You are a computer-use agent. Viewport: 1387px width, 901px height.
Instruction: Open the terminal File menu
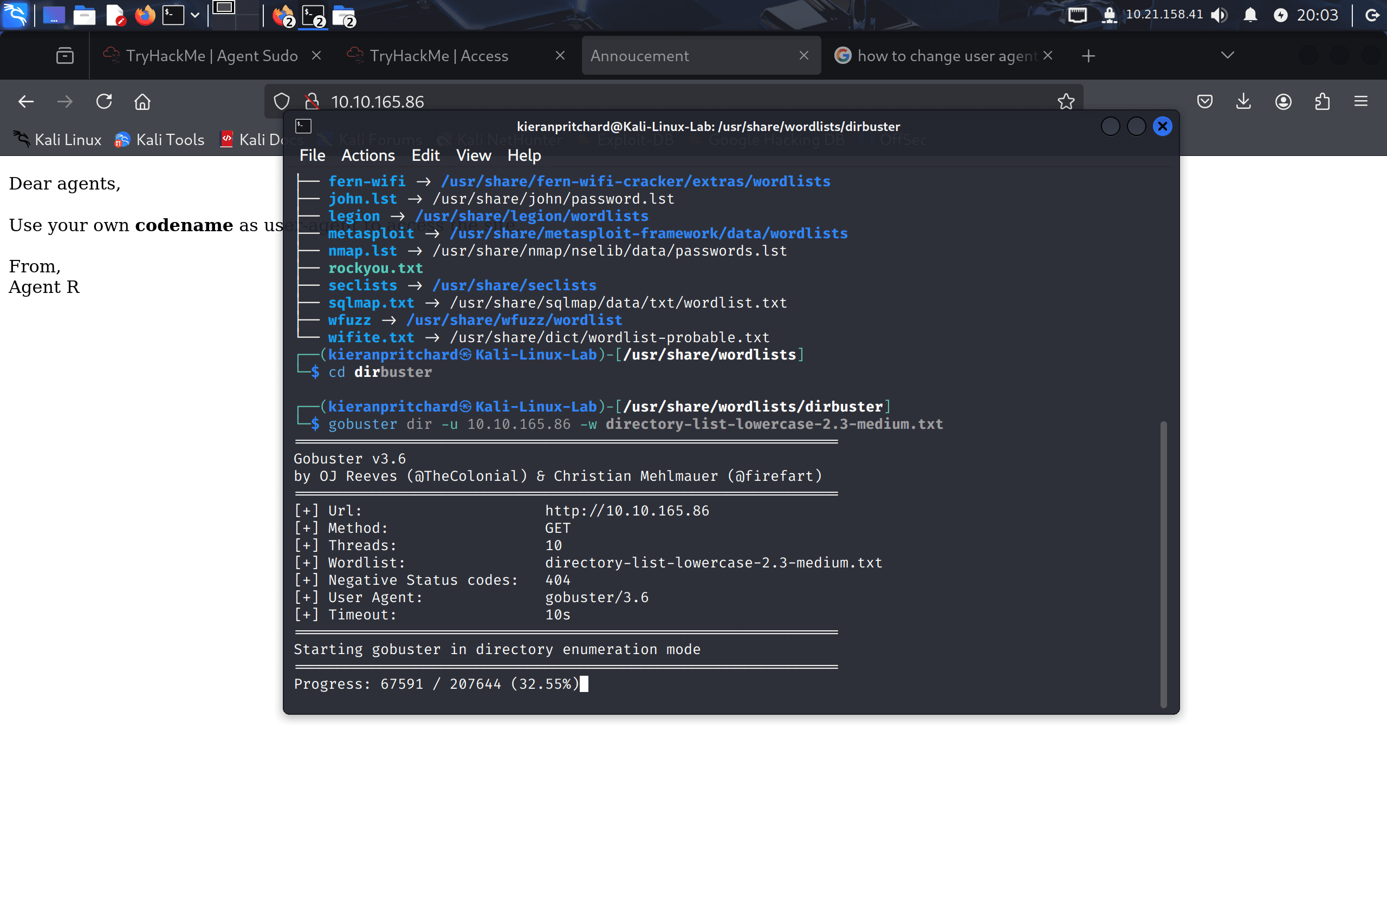pyautogui.click(x=313, y=155)
